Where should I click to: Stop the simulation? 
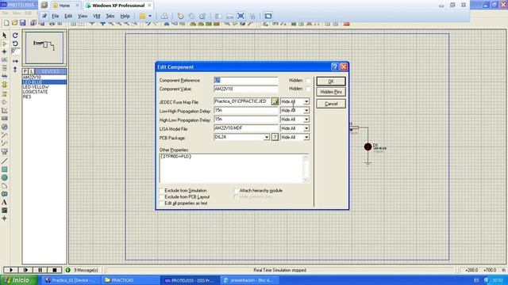[55, 270]
